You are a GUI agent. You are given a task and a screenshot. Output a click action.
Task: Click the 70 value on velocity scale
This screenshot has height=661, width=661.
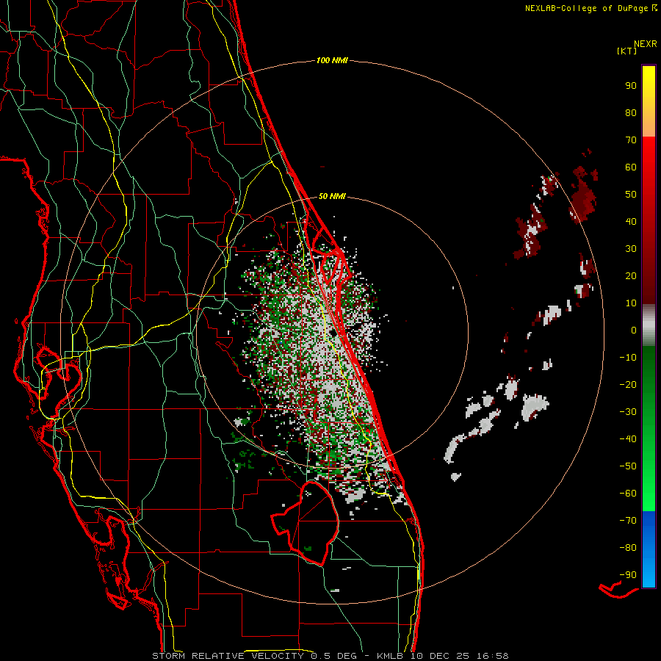631,140
